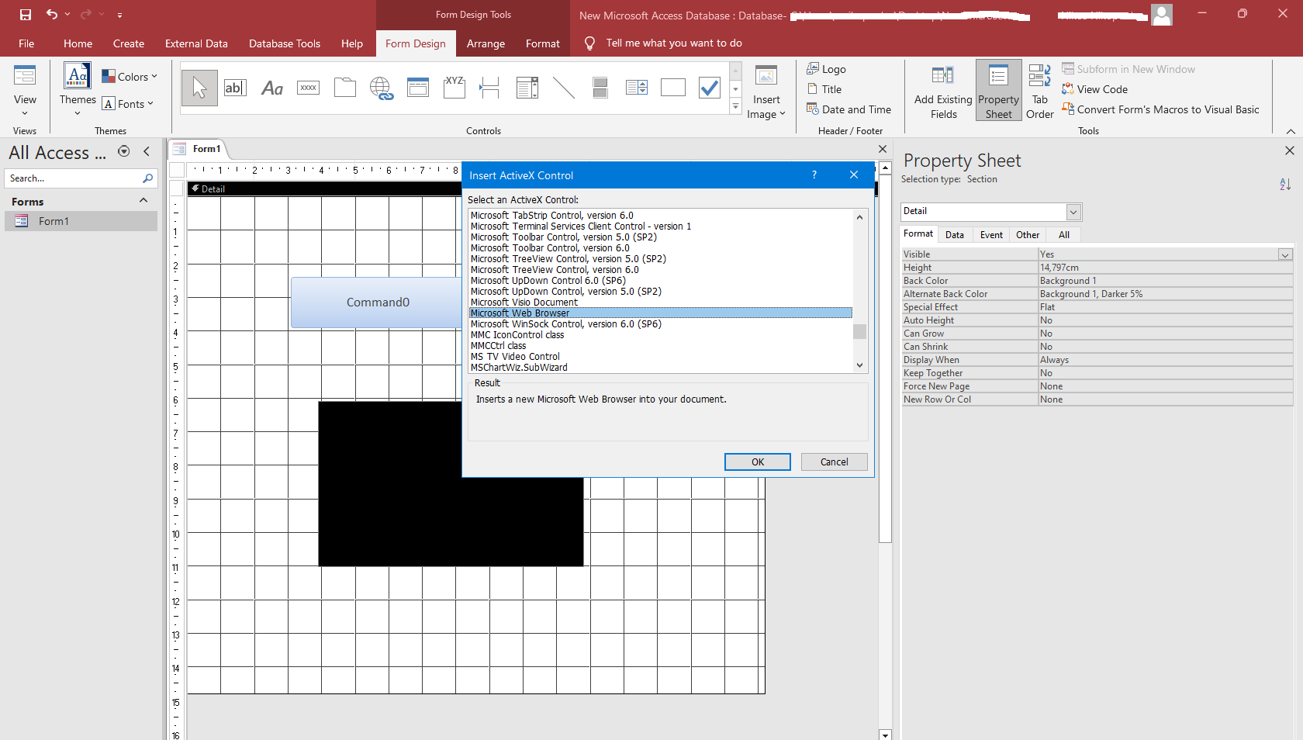Image resolution: width=1303 pixels, height=740 pixels.
Task: Select the Line control tool
Action: pos(564,88)
